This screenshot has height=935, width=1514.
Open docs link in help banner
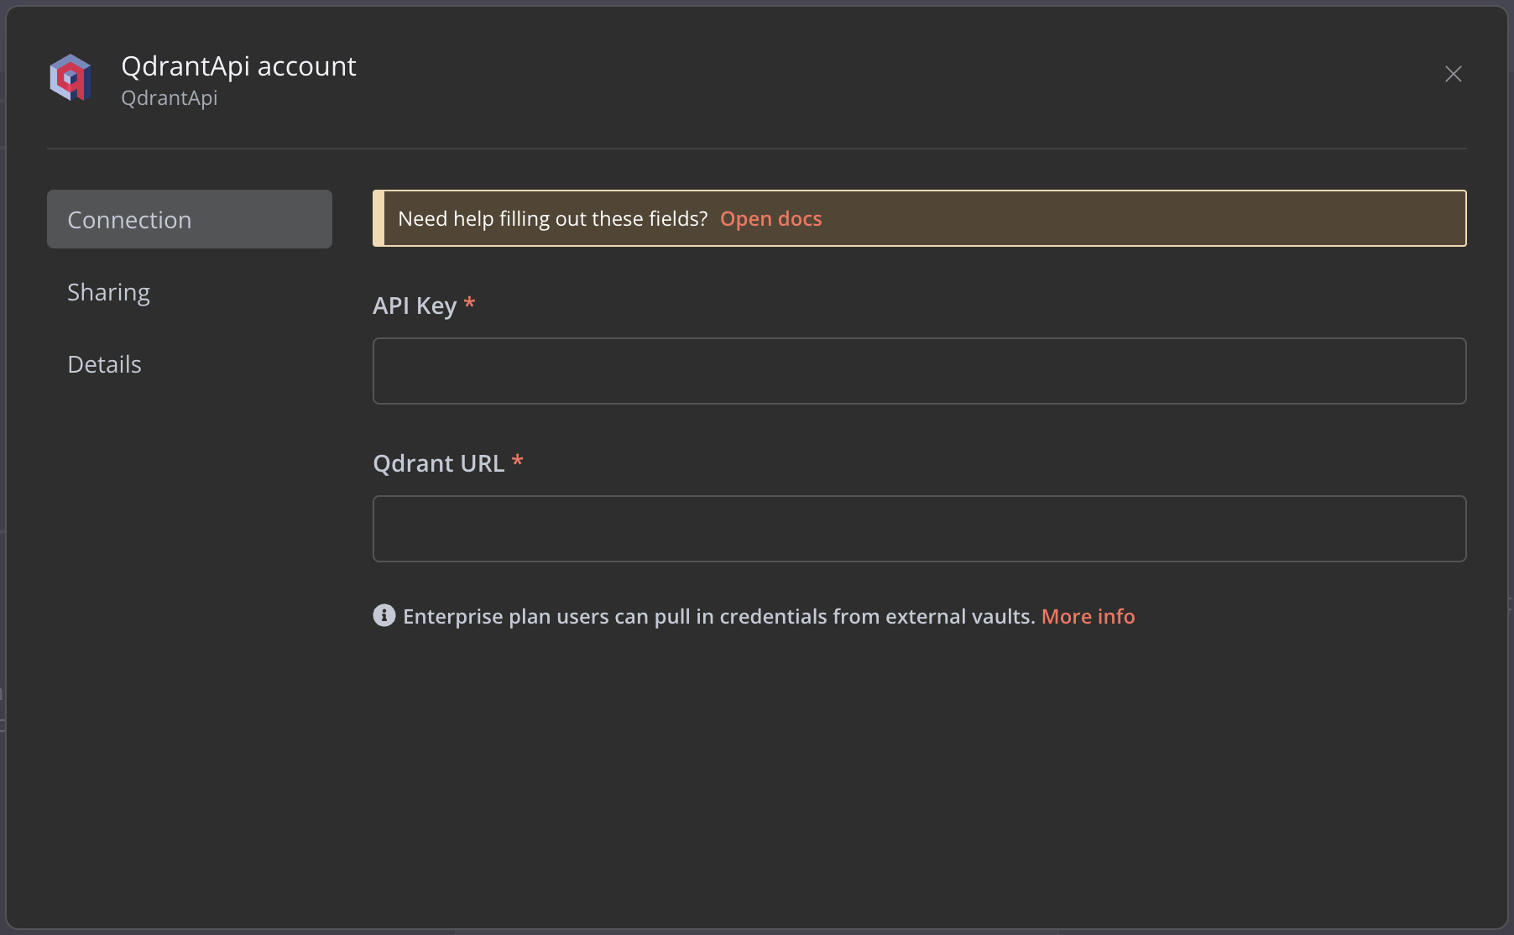coord(771,218)
